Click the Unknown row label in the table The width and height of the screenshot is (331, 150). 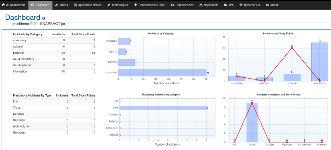pos(18,132)
